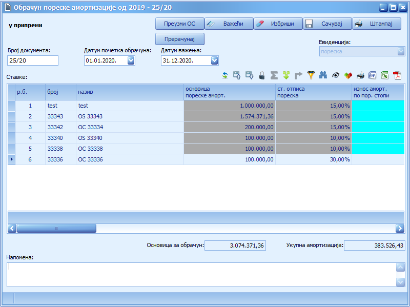Click the horizontal scrollbar thumb
The width and height of the screenshot is (410, 307).
coord(56,228)
